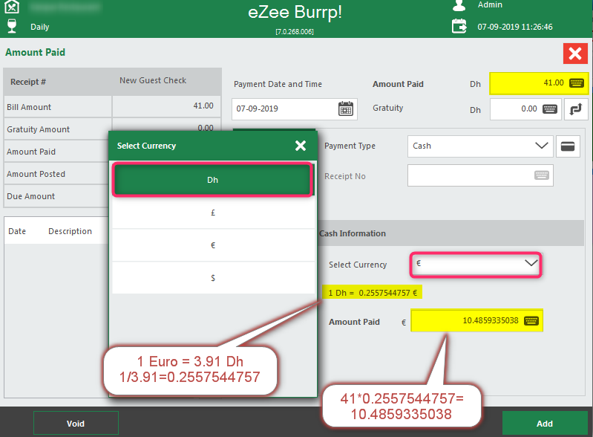Open keypad for Gratuity field
Screen dimensions: 593x437
[x=550, y=109]
